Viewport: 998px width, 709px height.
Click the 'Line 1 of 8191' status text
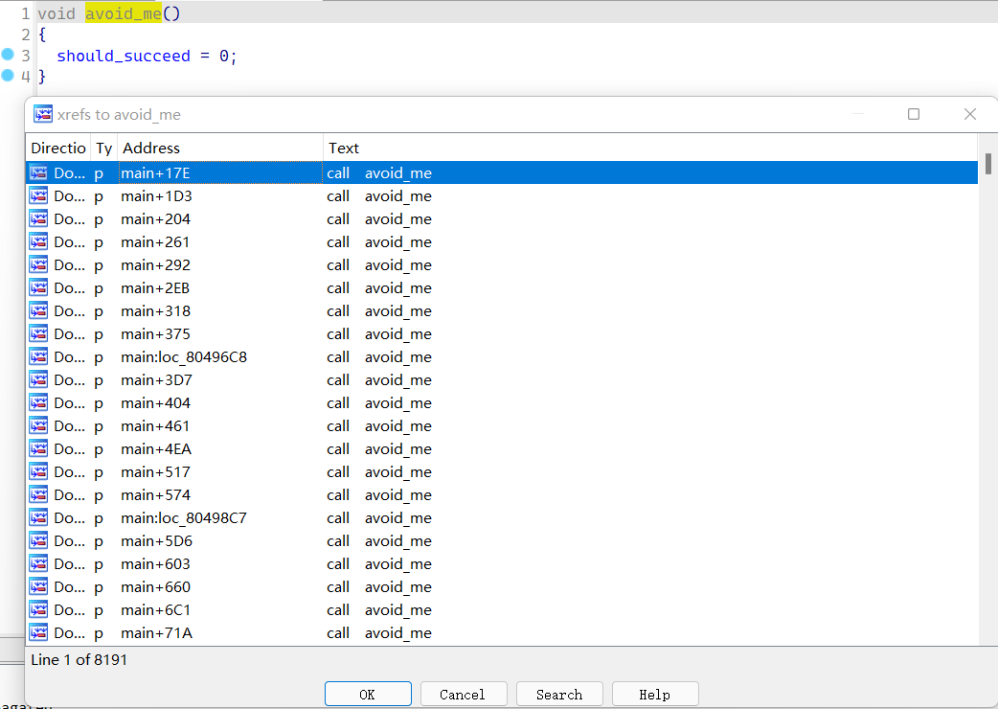[x=79, y=660]
